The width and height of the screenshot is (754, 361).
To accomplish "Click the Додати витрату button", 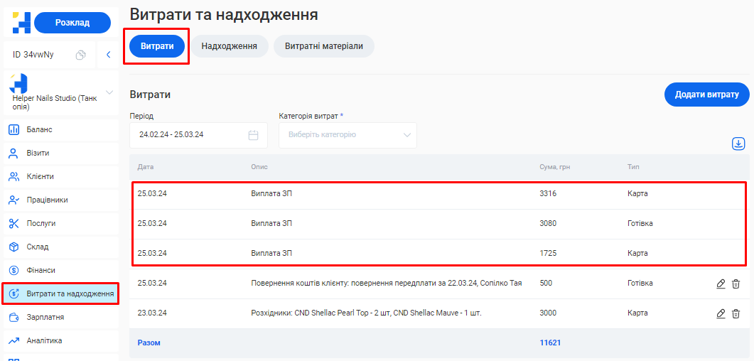I will (706, 95).
